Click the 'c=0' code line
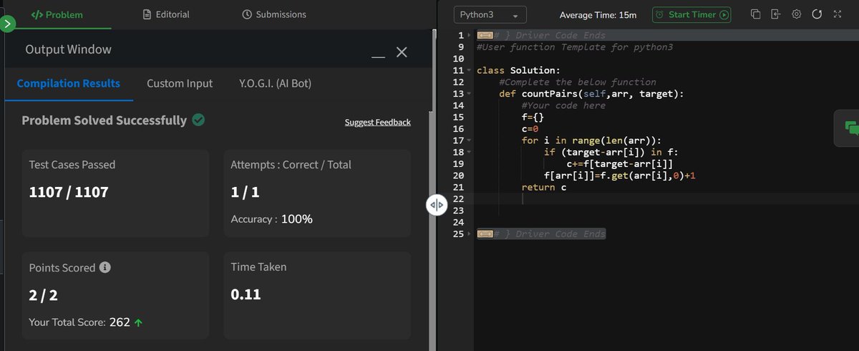This screenshot has height=351, width=859. [530, 129]
